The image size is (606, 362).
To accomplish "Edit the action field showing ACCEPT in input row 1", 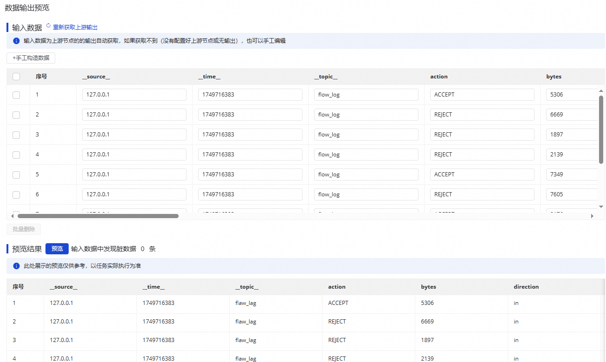I will (482, 95).
